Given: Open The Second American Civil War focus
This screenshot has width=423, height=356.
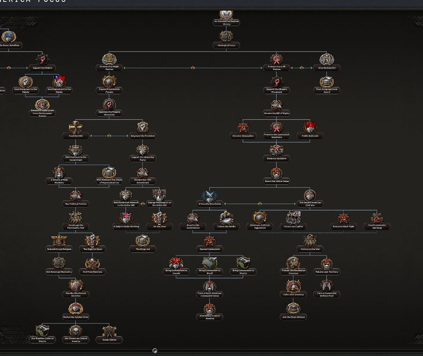Looking at the screenshot, I should tap(310, 199).
